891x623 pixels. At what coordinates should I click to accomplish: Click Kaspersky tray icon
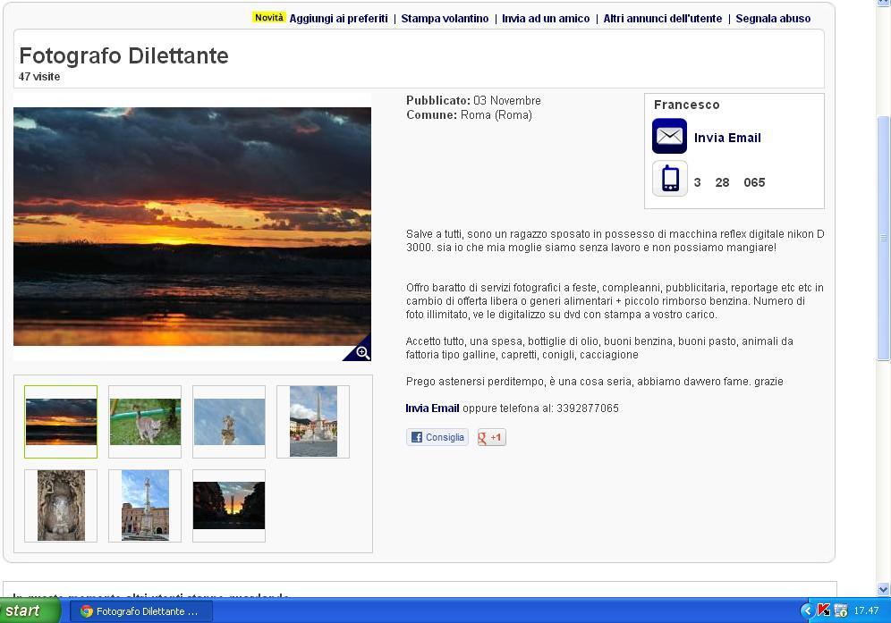[823, 610]
